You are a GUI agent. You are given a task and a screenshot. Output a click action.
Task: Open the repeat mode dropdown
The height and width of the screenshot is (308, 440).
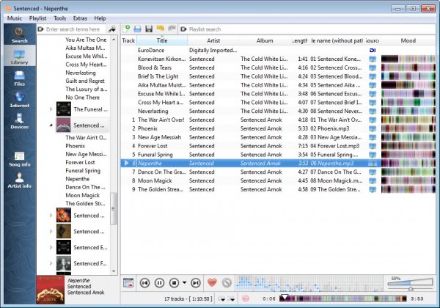pyautogui.click(x=231, y=299)
